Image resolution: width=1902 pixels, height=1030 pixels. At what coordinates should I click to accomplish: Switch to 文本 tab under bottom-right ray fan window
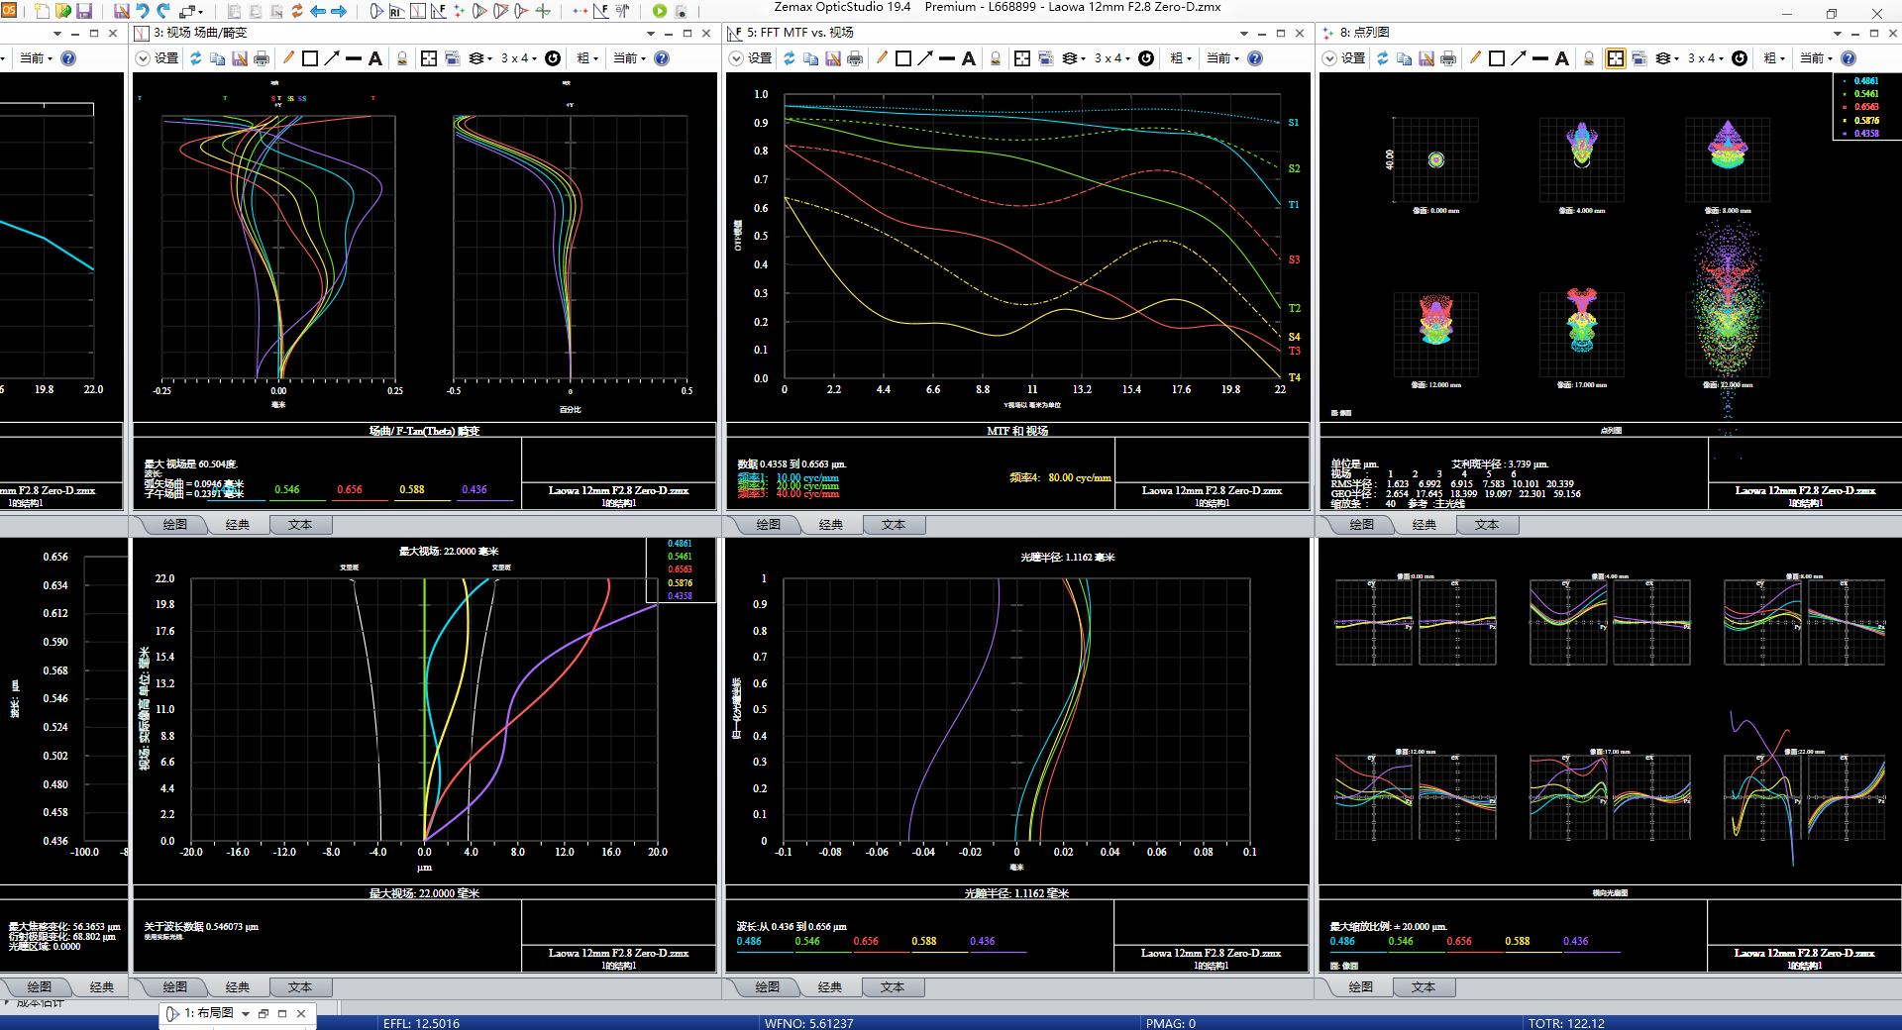tap(1424, 987)
